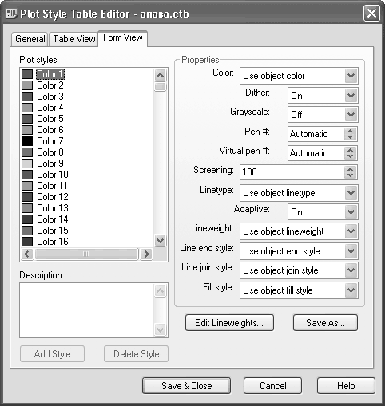The height and width of the screenshot is (406, 385).
Task: Open the Grayscale dropdown set to Off
Action: coord(323,115)
